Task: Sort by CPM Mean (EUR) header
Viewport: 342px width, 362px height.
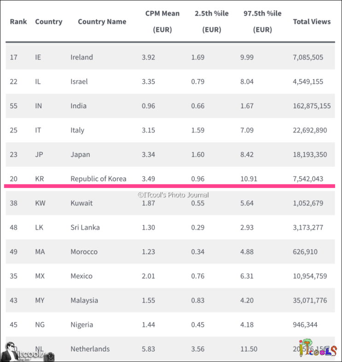Action: (162, 22)
